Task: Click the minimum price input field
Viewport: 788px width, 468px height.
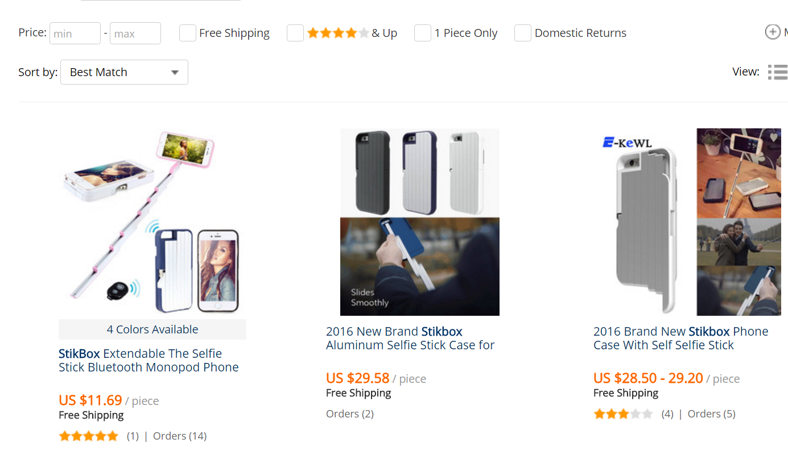Action: pyautogui.click(x=75, y=34)
